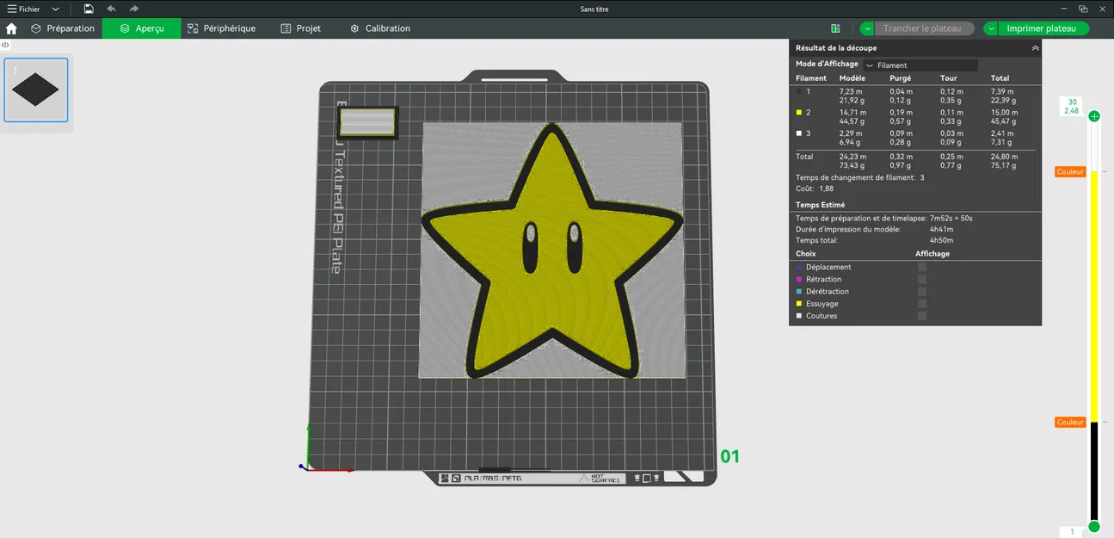Click the Home icon in the toolbar
This screenshot has height=538, width=1114.
pyautogui.click(x=9, y=28)
